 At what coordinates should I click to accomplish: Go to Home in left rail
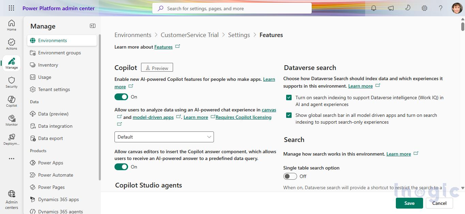(x=12, y=25)
